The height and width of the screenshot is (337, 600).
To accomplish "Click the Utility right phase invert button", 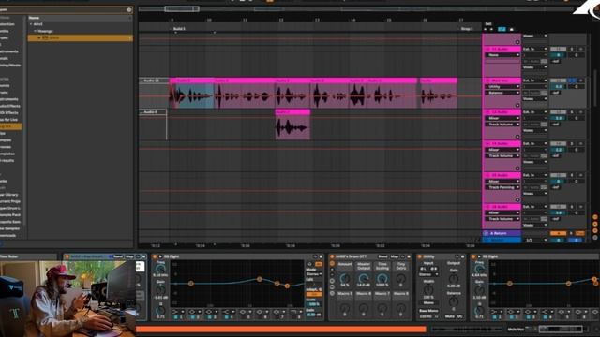I will (433, 269).
